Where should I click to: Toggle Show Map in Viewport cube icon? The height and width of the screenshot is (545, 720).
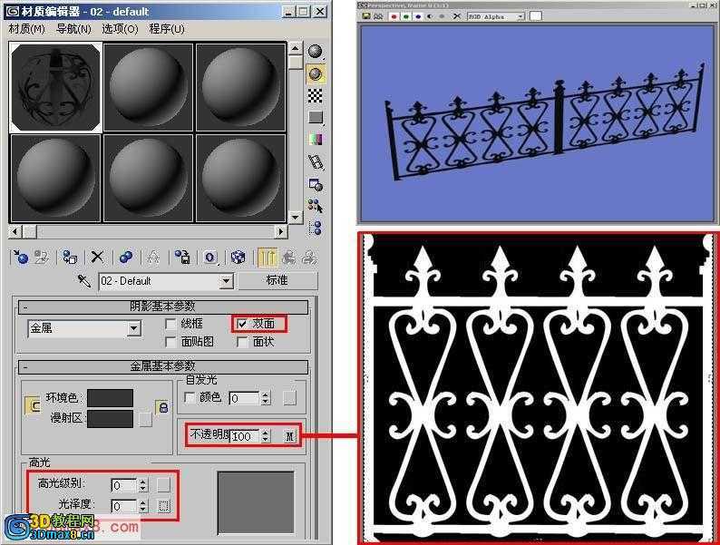coord(238,258)
